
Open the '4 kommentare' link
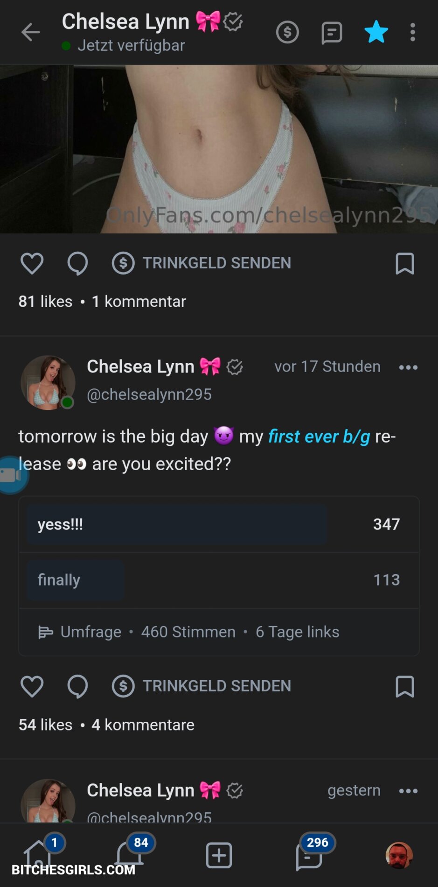click(x=143, y=725)
